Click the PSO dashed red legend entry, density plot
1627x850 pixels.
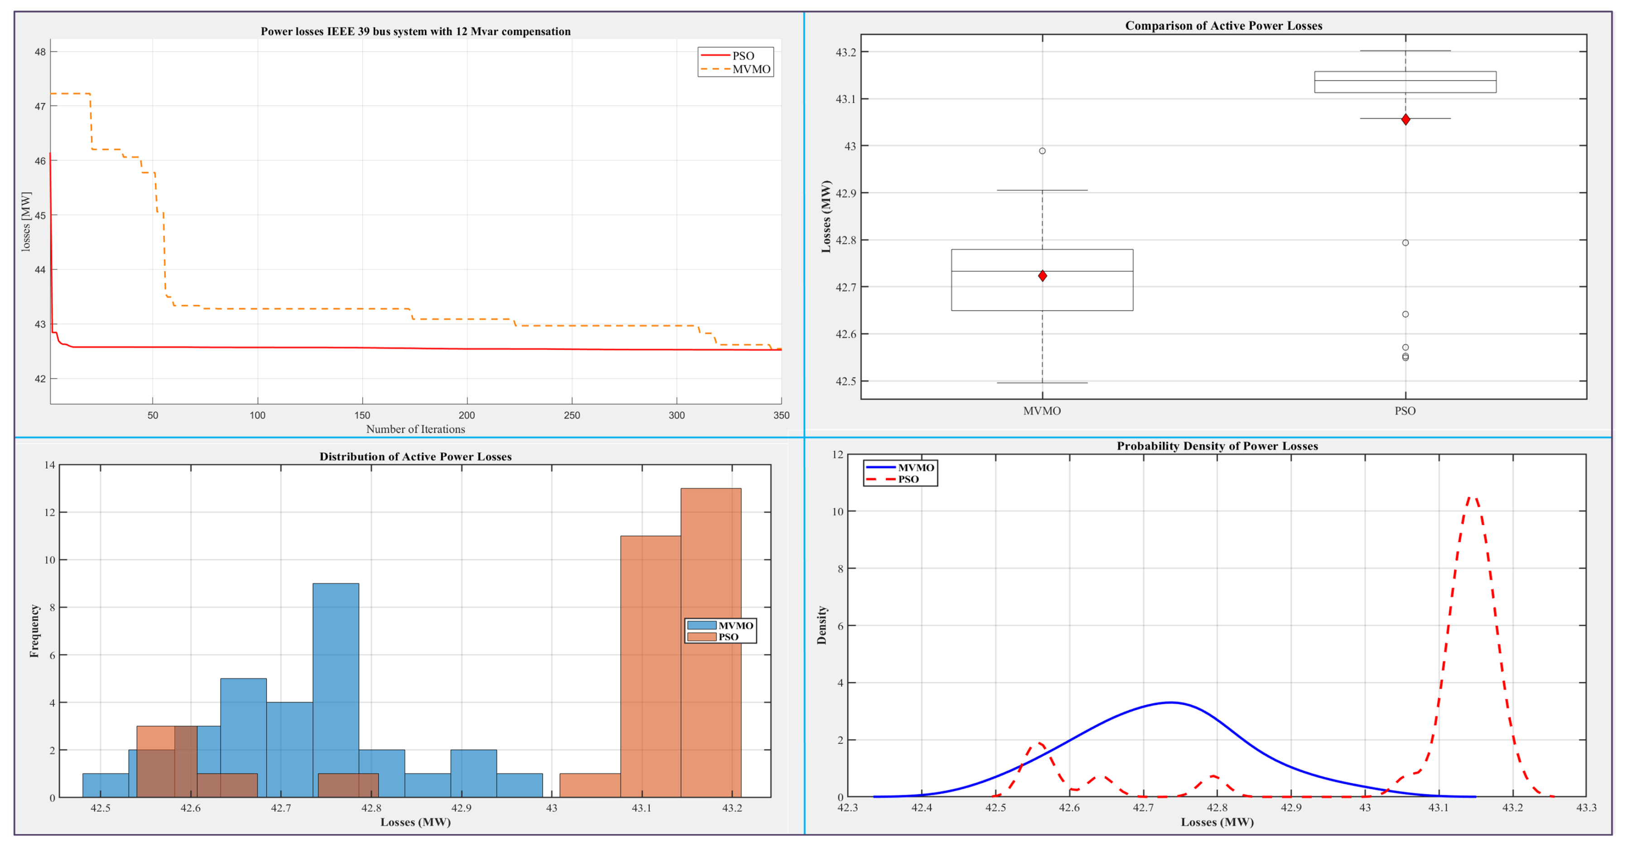point(892,479)
